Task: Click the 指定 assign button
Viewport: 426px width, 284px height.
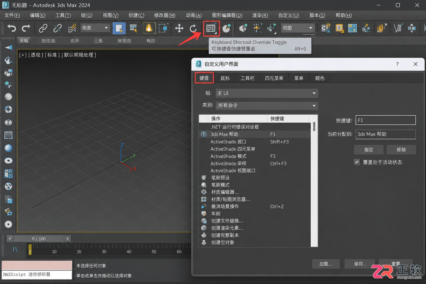Action: tap(369, 150)
